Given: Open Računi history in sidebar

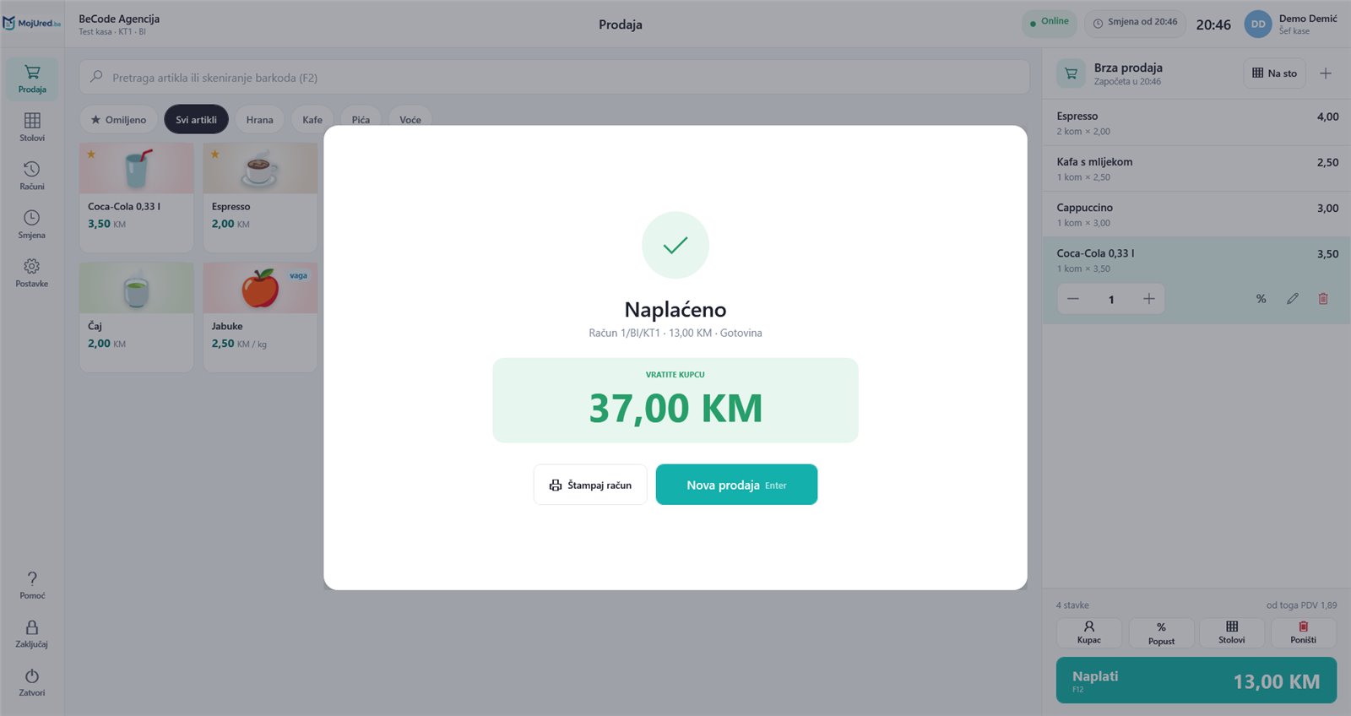Looking at the screenshot, I should pos(32,176).
